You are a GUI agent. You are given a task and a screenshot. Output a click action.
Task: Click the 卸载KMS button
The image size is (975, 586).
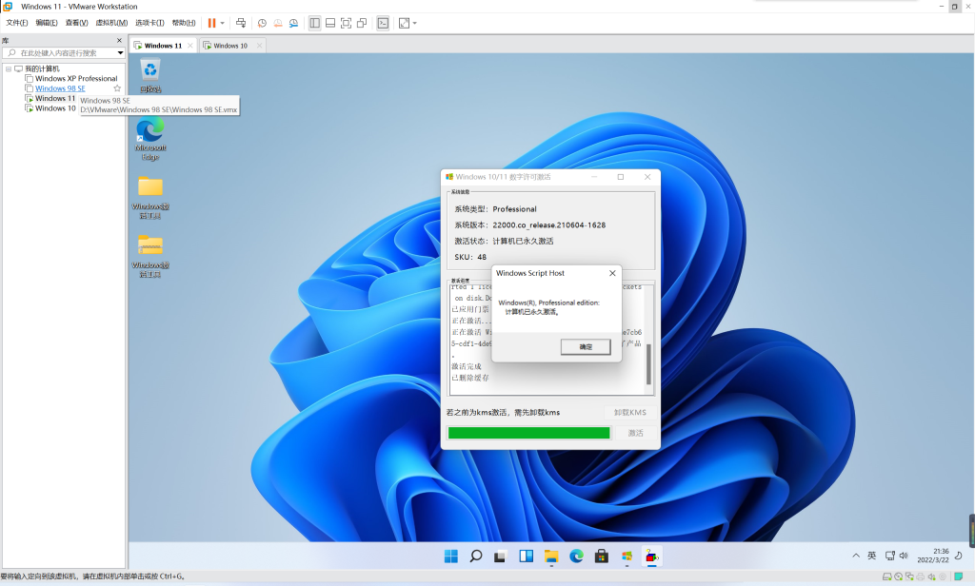630,412
